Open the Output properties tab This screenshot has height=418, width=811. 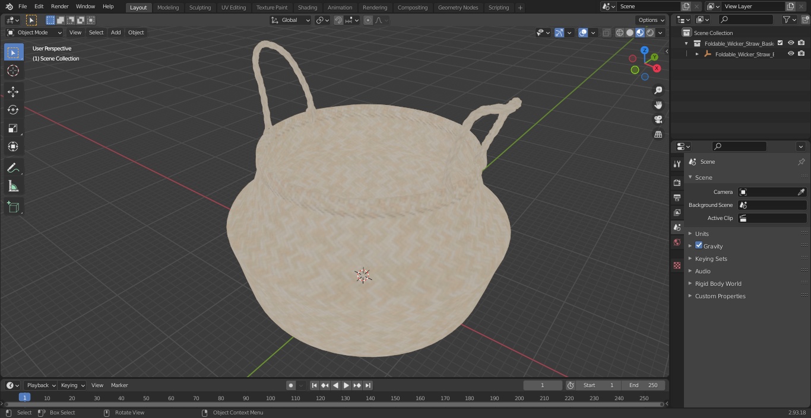pos(677,198)
